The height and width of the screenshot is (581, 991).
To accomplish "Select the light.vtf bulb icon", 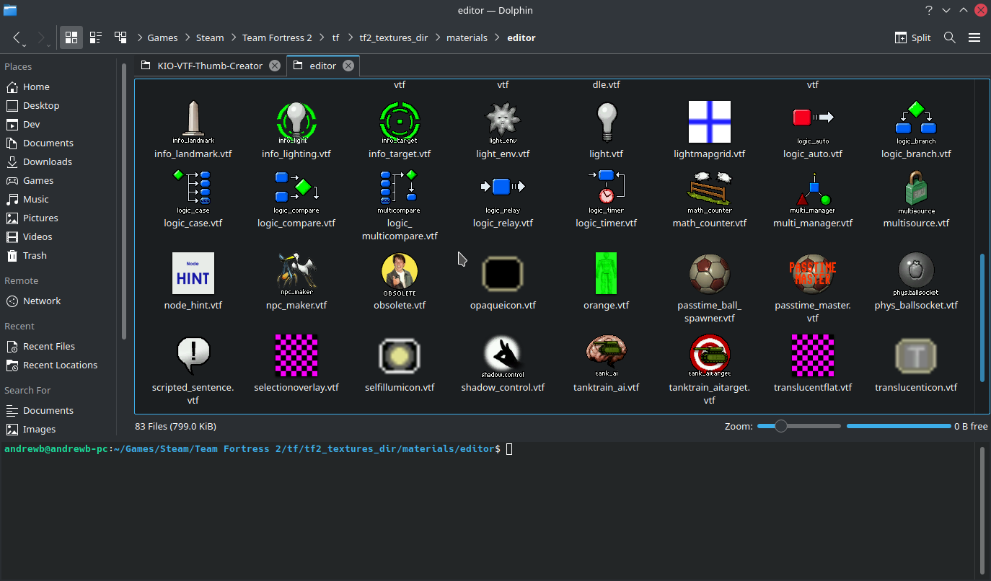I will coord(606,122).
